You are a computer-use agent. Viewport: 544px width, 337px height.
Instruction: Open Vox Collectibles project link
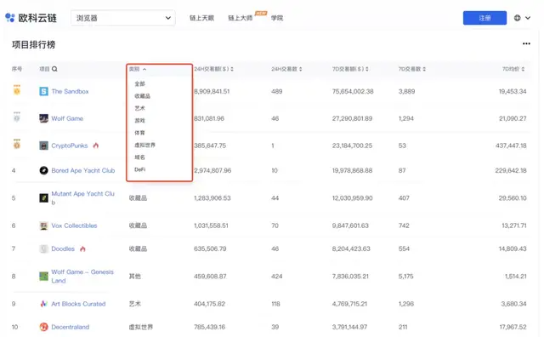(x=74, y=226)
